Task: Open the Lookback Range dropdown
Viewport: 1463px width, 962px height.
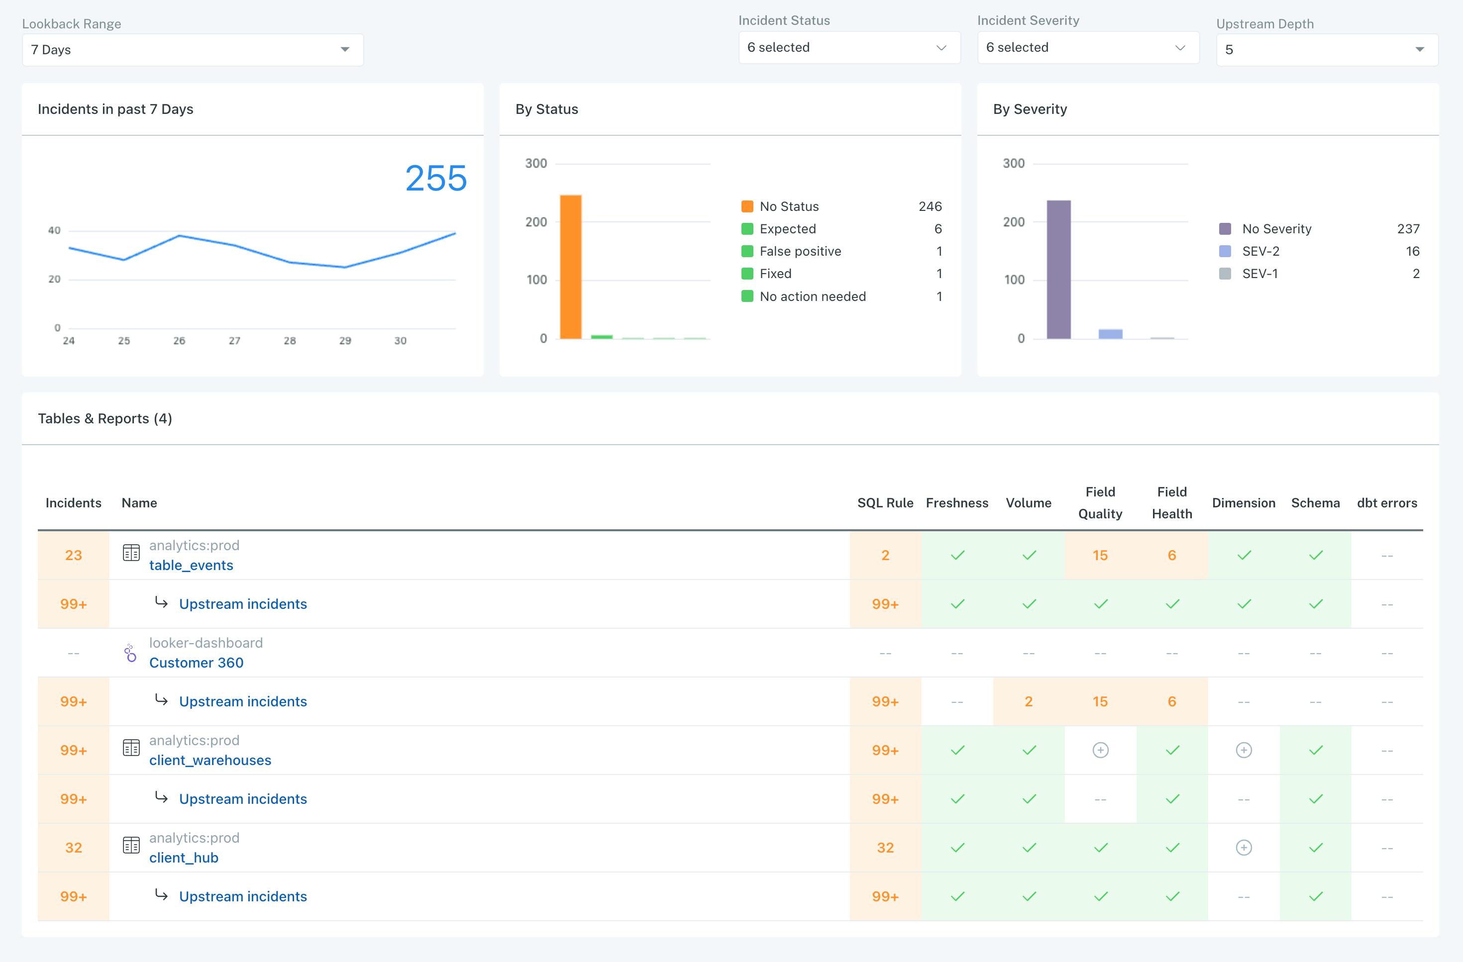Action: coord(193,50)
